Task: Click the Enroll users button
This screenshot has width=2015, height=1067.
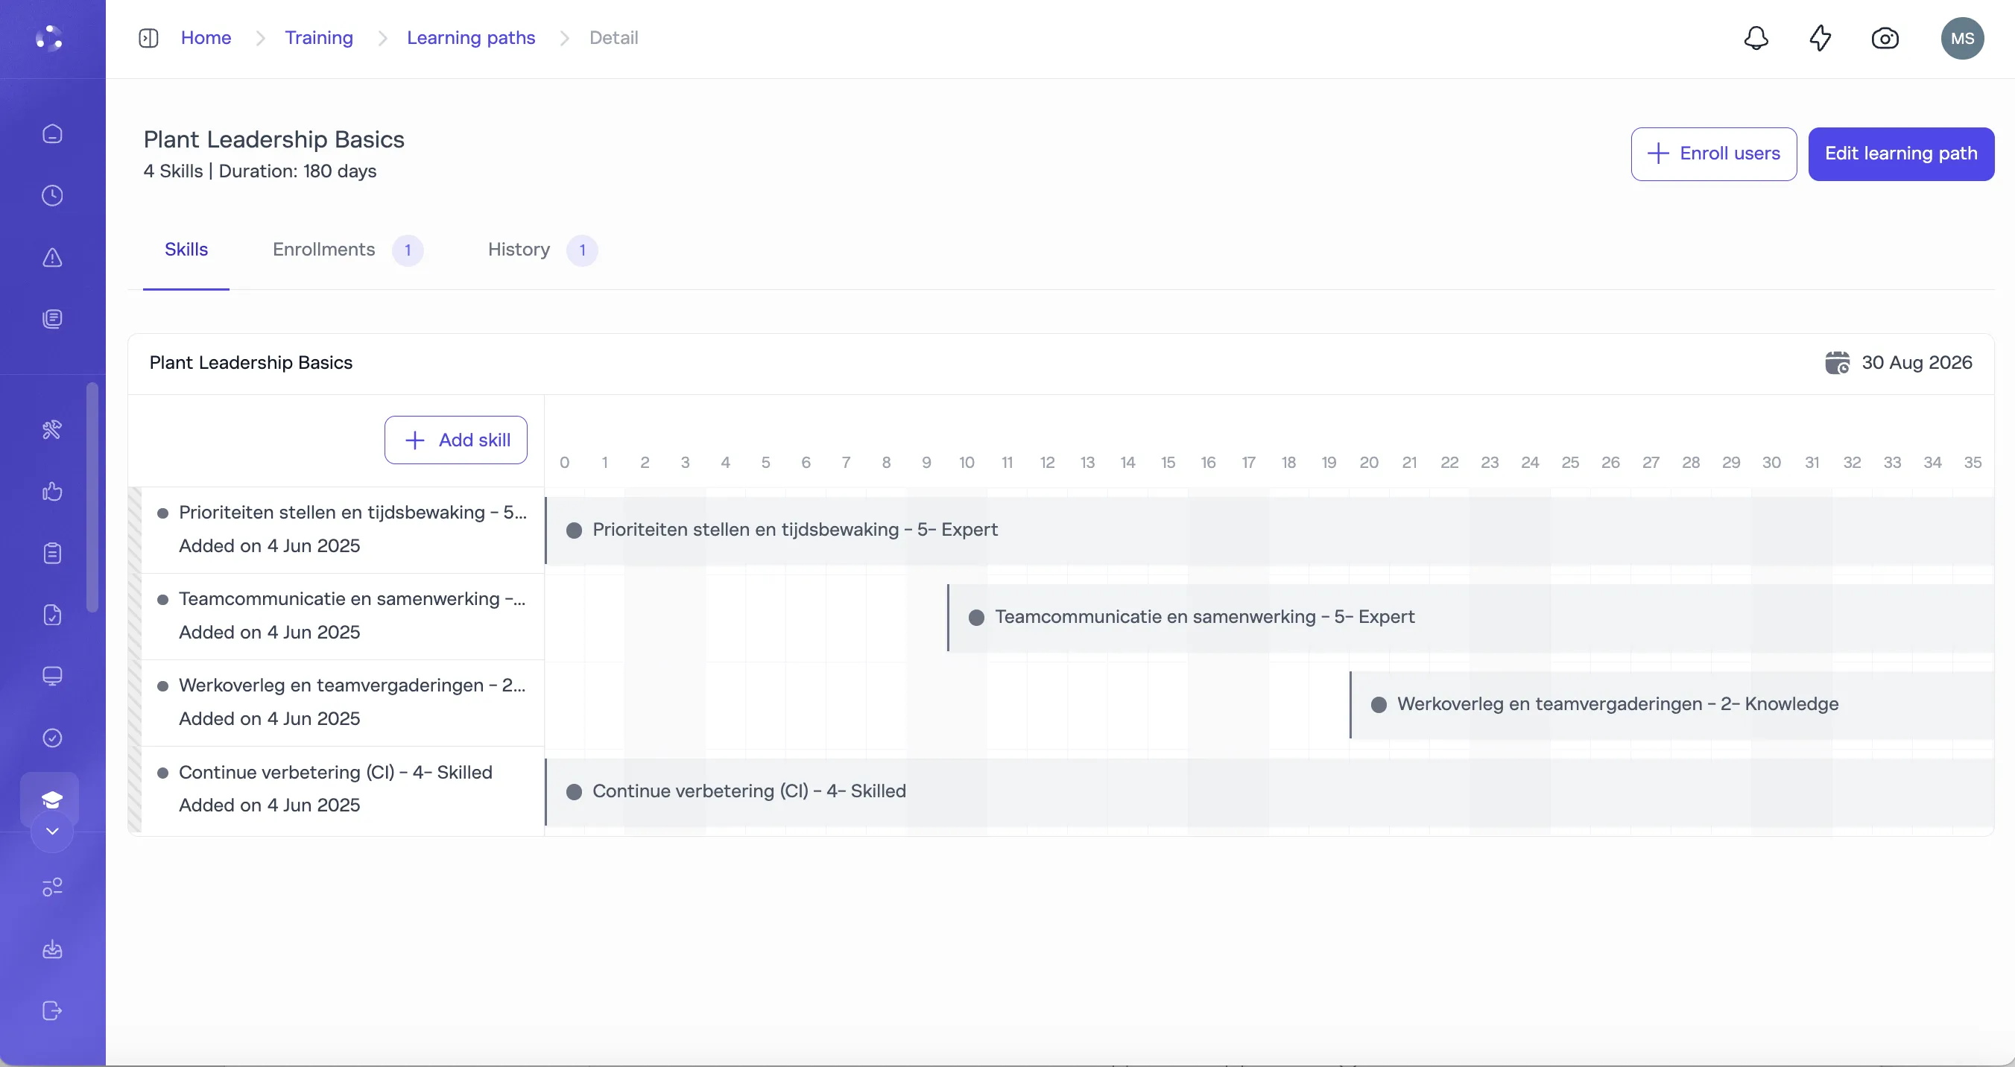Action: 1713,153
